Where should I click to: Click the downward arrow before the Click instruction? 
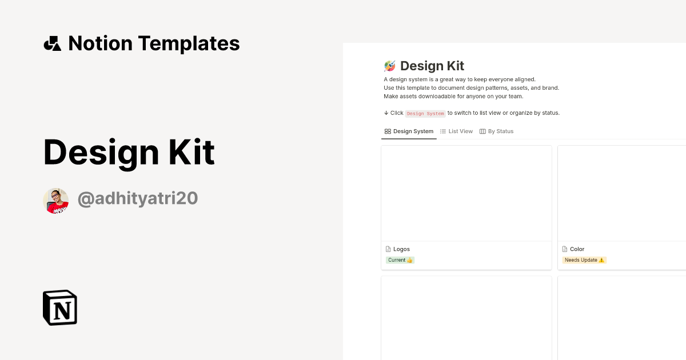click(x=385, y=113)
